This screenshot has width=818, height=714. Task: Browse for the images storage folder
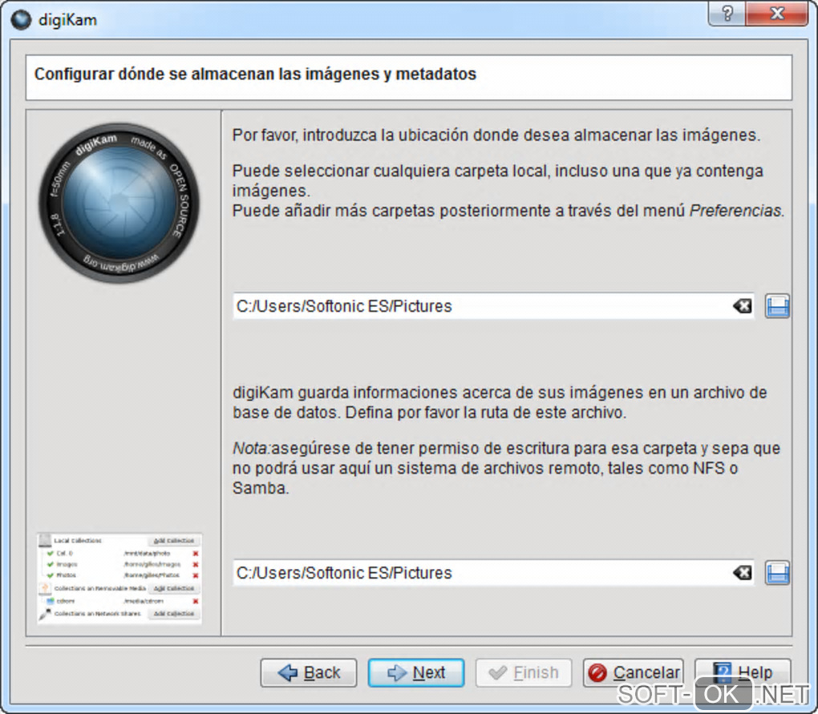coord(777,306)
